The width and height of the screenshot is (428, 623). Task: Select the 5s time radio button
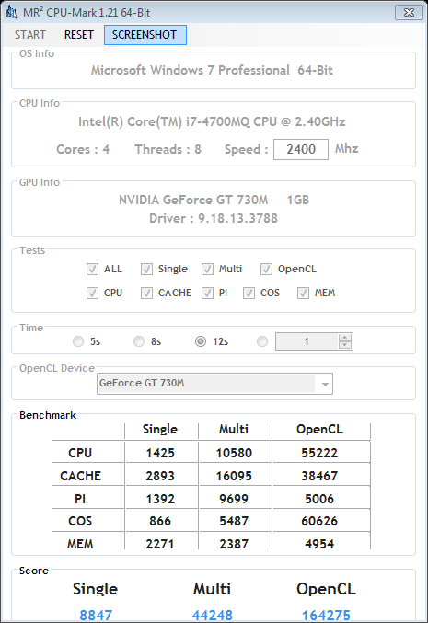78,341
